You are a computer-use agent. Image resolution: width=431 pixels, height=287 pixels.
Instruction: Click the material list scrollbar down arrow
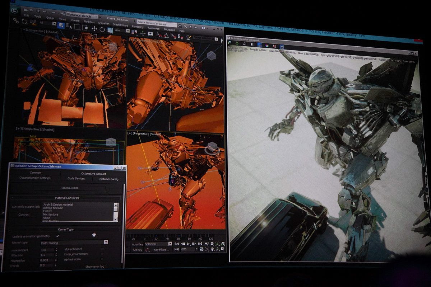coord(116,219)
